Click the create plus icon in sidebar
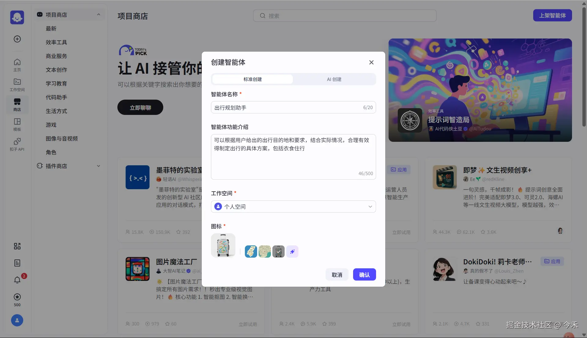 click(17, 39)
